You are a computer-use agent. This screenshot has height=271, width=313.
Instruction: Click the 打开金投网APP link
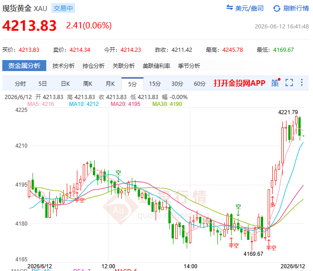coord(239,83)
